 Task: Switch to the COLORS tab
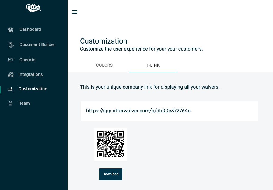tap(104, 65)
